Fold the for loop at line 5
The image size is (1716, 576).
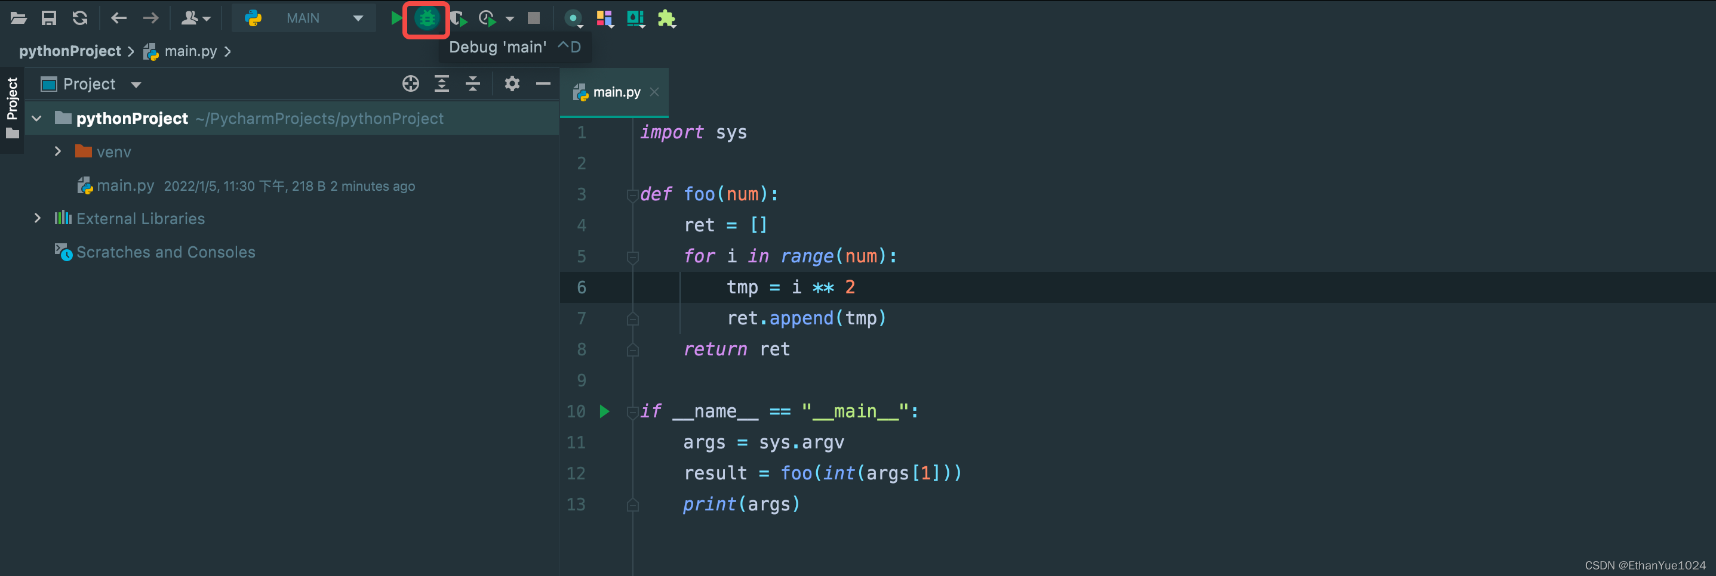click(x=632, y=257)
